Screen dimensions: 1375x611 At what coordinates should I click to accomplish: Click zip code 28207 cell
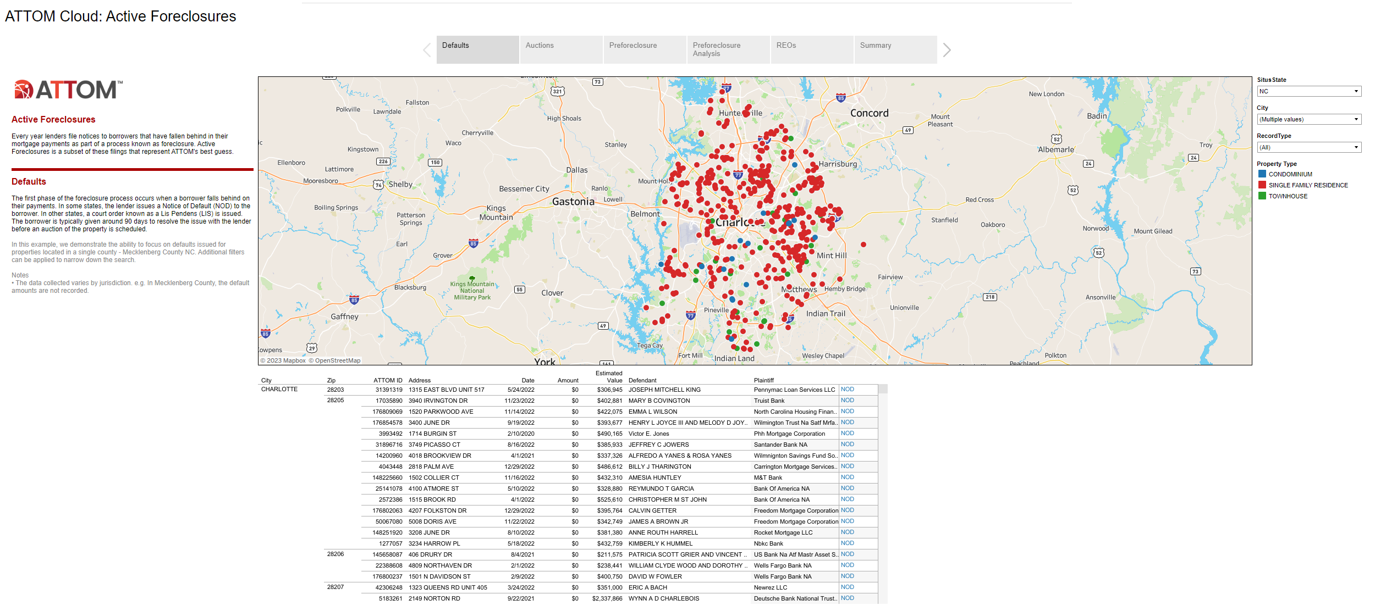coord(335,587)
